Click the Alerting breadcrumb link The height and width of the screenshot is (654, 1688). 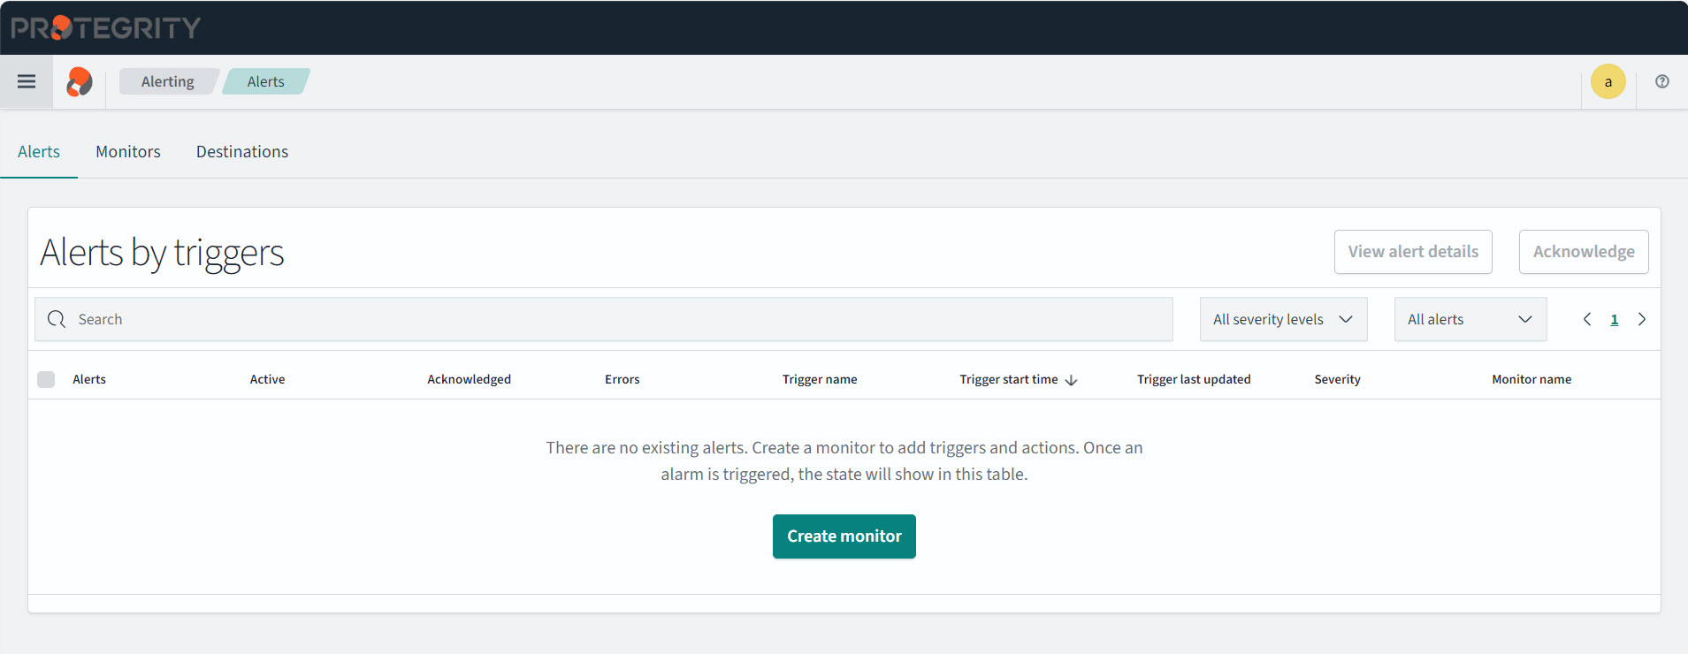[167, 81]
